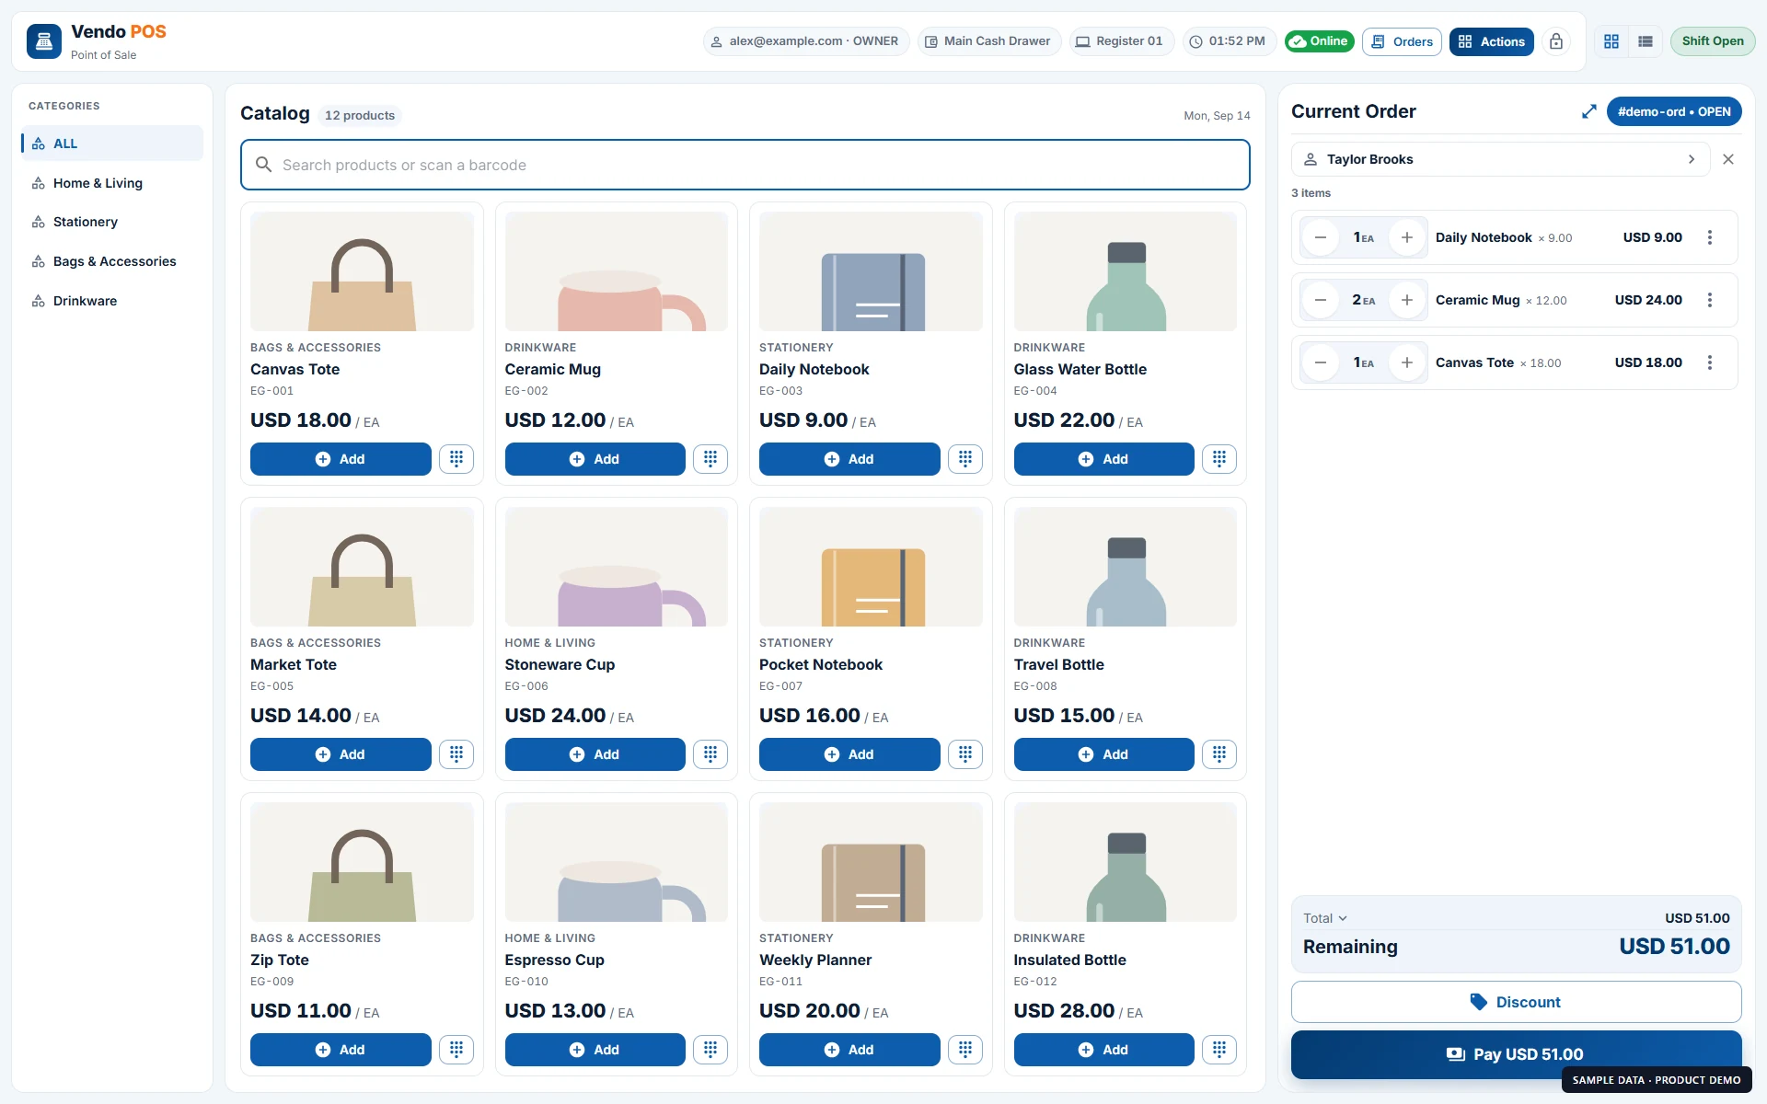This screenshot has width=1767, height=1104.
Task: Select the ALL category
Action: [x=112, y=144]
